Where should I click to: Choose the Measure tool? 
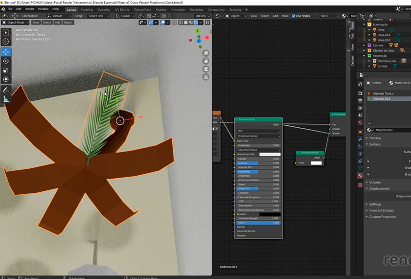click(6, 99)
